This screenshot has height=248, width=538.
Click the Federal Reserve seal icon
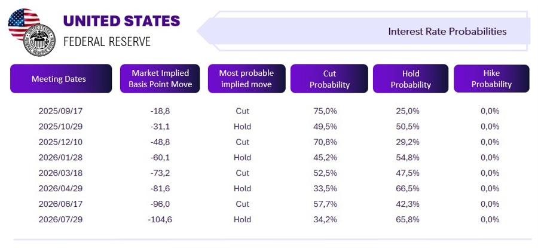coord(39,40)
